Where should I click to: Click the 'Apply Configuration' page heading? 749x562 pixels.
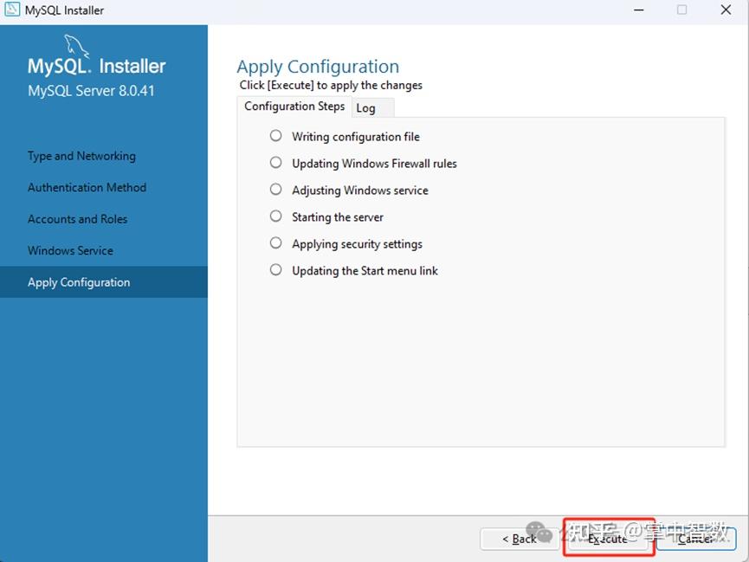(318, 67)
